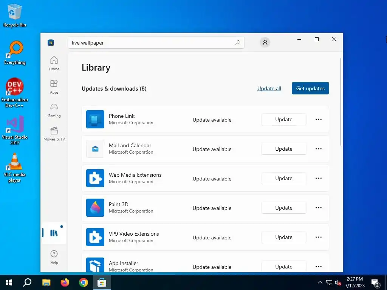
Task: Open the network tray icon
Action: pyautogui.click(x=329, y=282)
